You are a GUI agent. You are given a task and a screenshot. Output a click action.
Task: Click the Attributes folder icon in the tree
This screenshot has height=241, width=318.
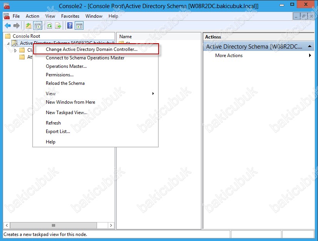coord(22,57)
